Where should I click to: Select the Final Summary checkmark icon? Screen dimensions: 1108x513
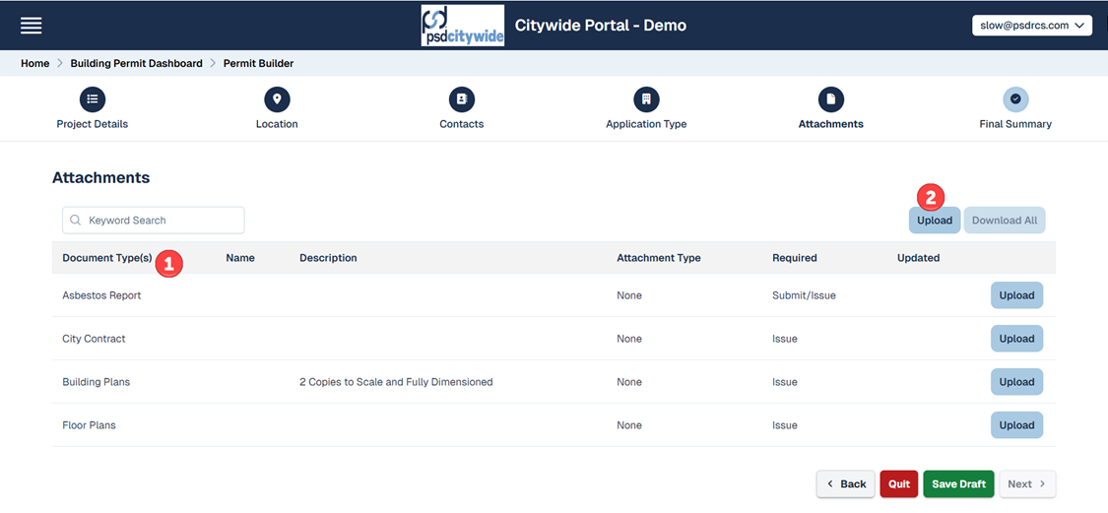(1015, 98)
